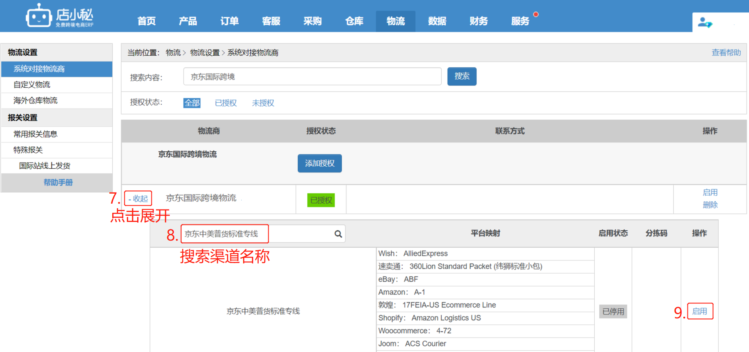Click the 授权状态 column header
This screenshot has height=352, width=749.
pyautogui.click(x=321, y=131)
